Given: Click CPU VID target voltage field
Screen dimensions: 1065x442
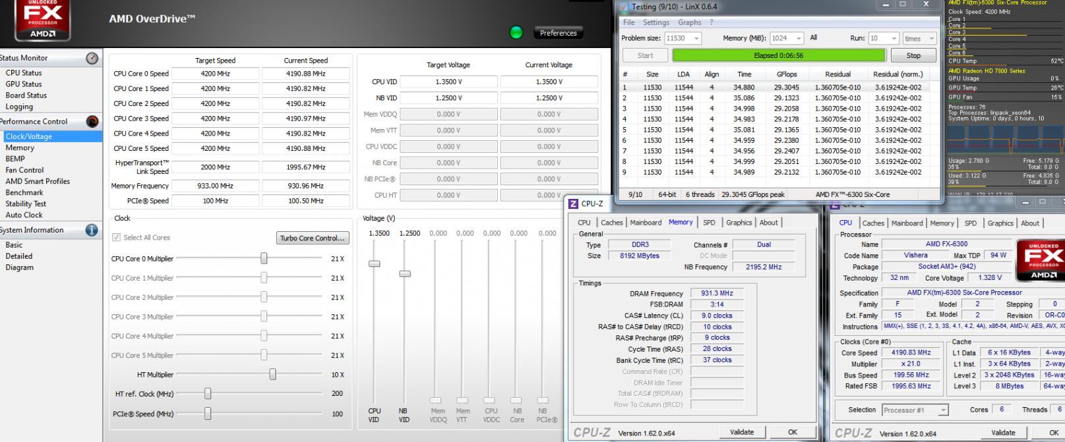Looking at the screenshot, I should (448, 82).
